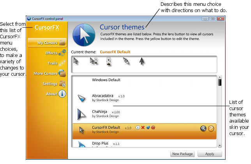Image resolution: width=251 pixels, height=164 pixels.
Task: Click the Abracadabra cursor icon
Action: 81,98
